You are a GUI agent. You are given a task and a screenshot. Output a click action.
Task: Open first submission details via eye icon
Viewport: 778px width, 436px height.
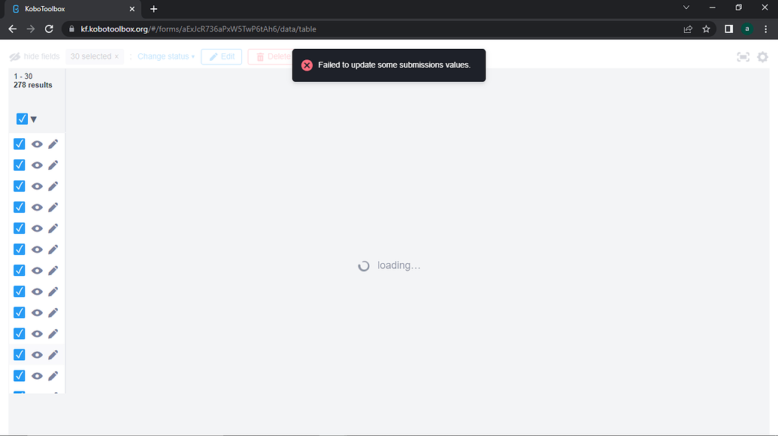click(37, 144)
